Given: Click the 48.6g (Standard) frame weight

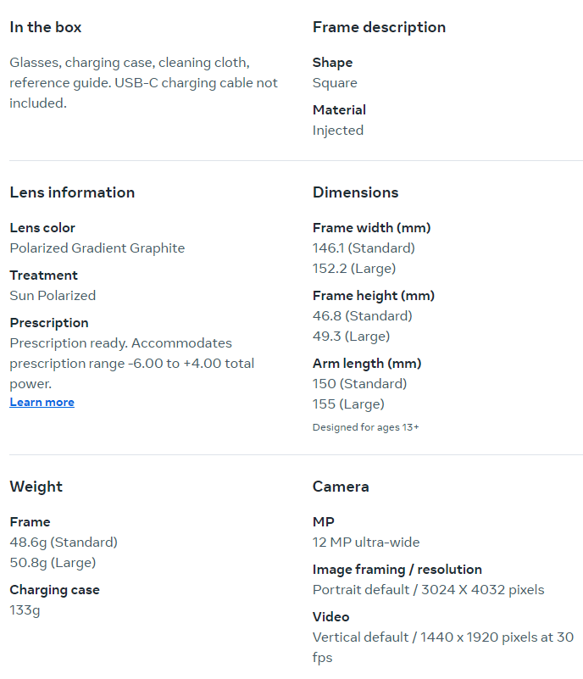Looking at the screenshot, I should pyautogui.click(x=64, y=543).
